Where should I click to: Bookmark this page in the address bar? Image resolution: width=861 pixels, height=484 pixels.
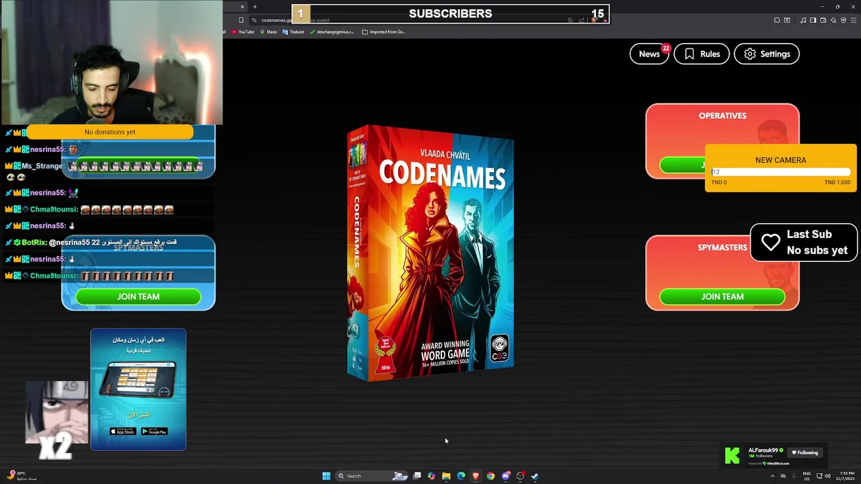coord(241,20)
